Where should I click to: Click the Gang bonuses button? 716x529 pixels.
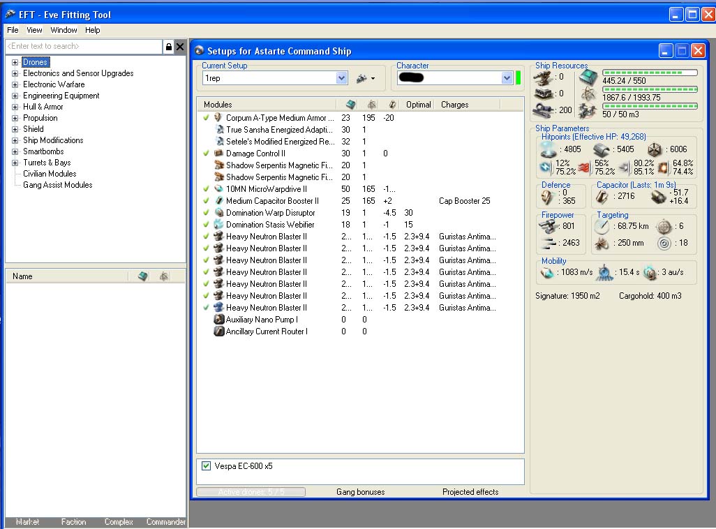(x=360, y=492)
